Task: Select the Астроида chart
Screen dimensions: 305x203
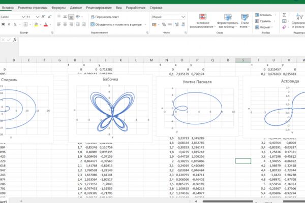Action: coord(274,107)
